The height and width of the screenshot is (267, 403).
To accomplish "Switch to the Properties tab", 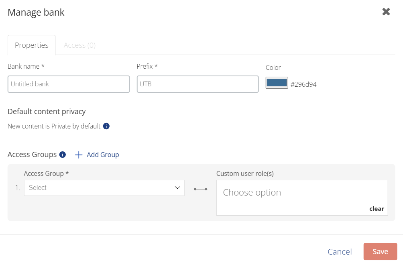I will pos(32,45).
